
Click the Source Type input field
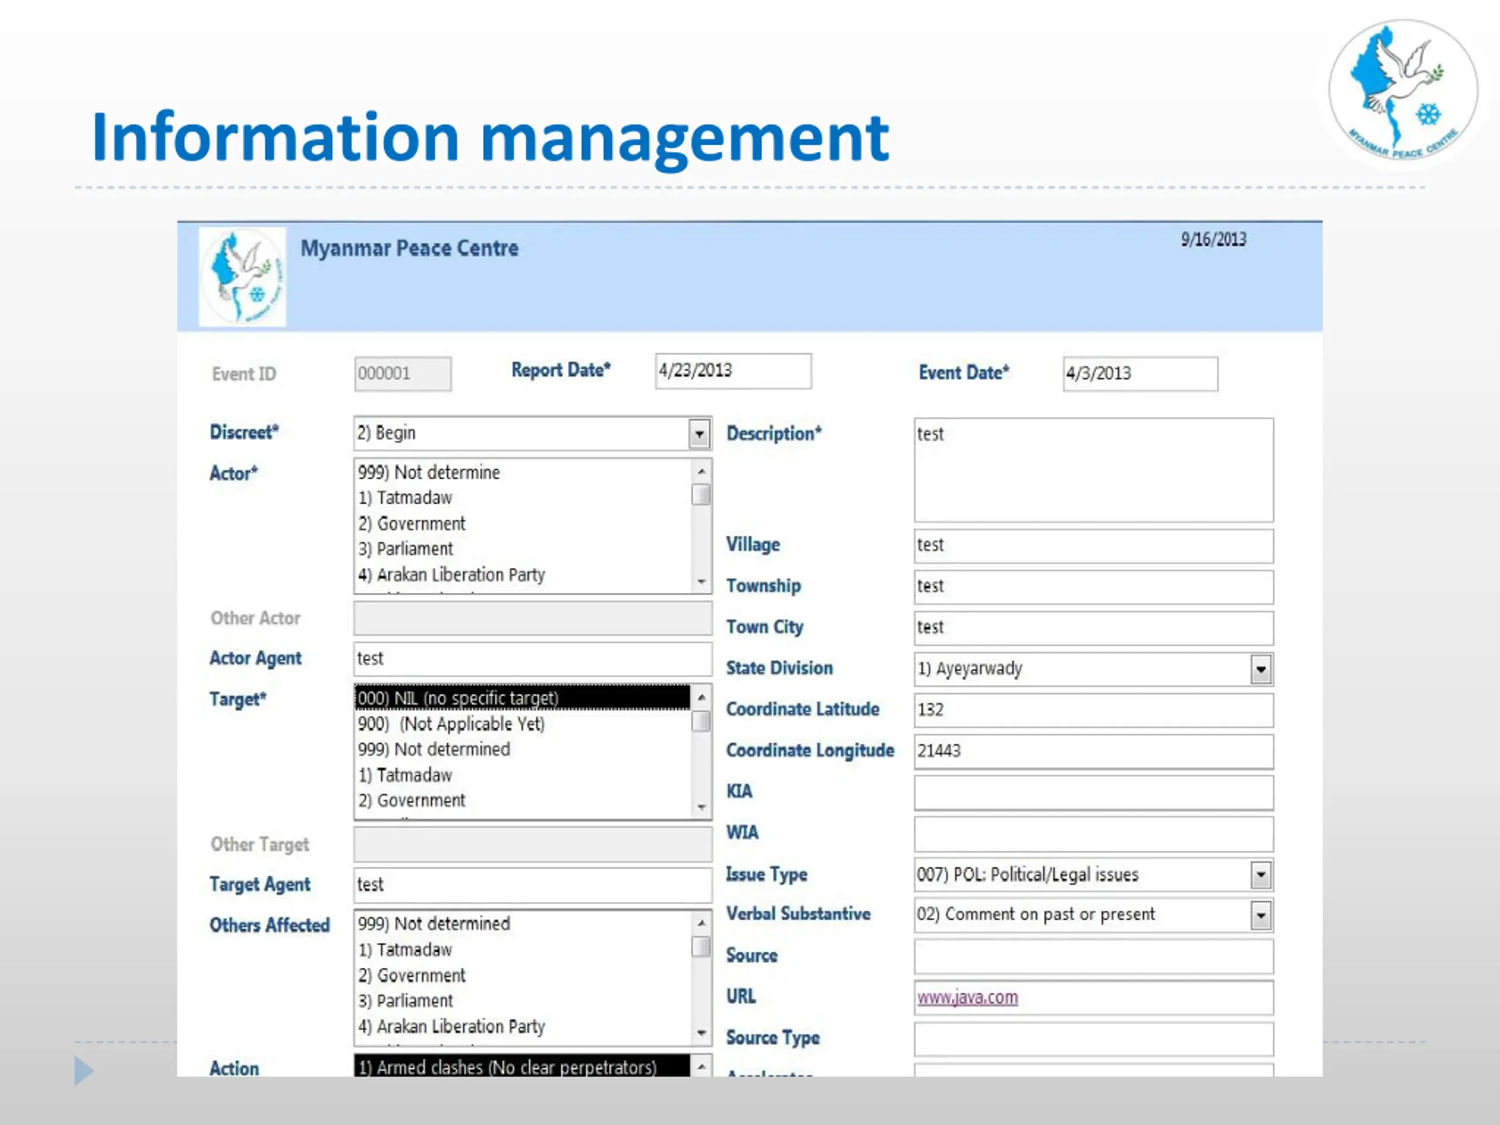(x=1093, y=1039)
